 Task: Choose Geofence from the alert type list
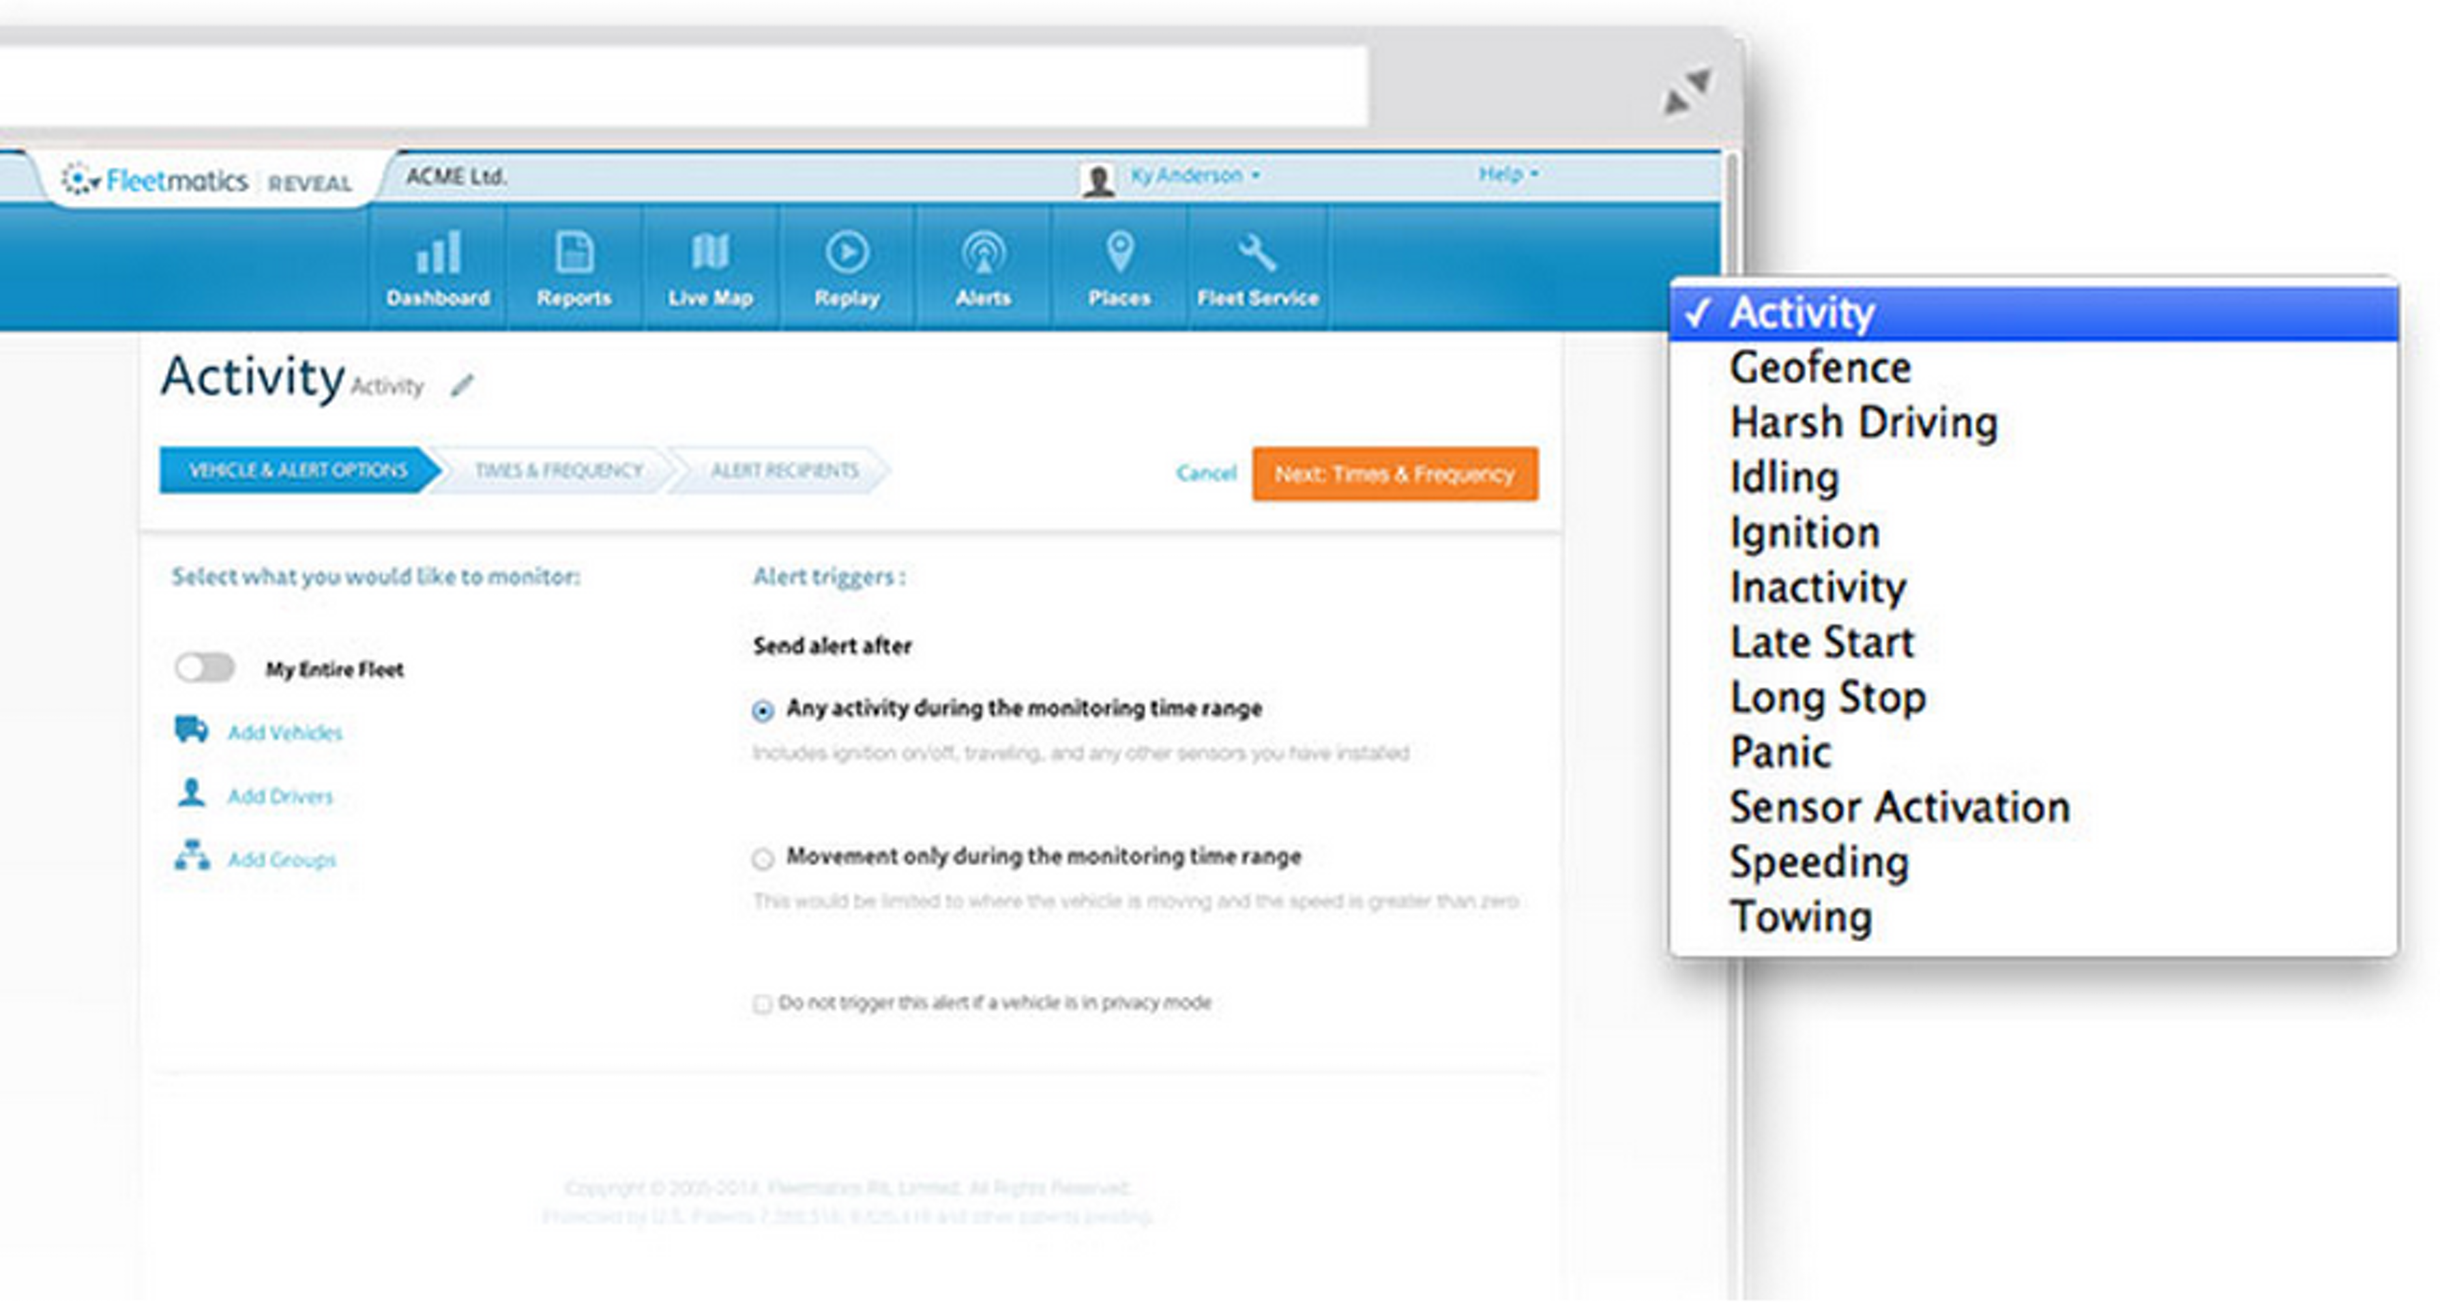1819,368
